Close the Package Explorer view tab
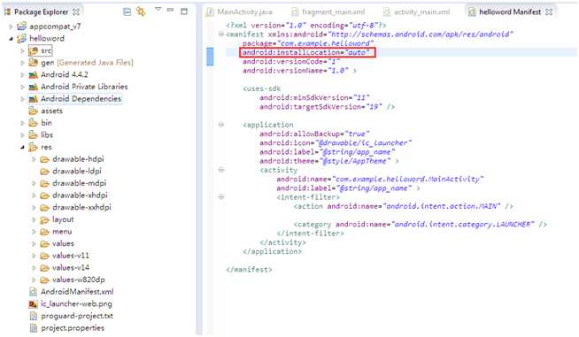 [76, 11]
